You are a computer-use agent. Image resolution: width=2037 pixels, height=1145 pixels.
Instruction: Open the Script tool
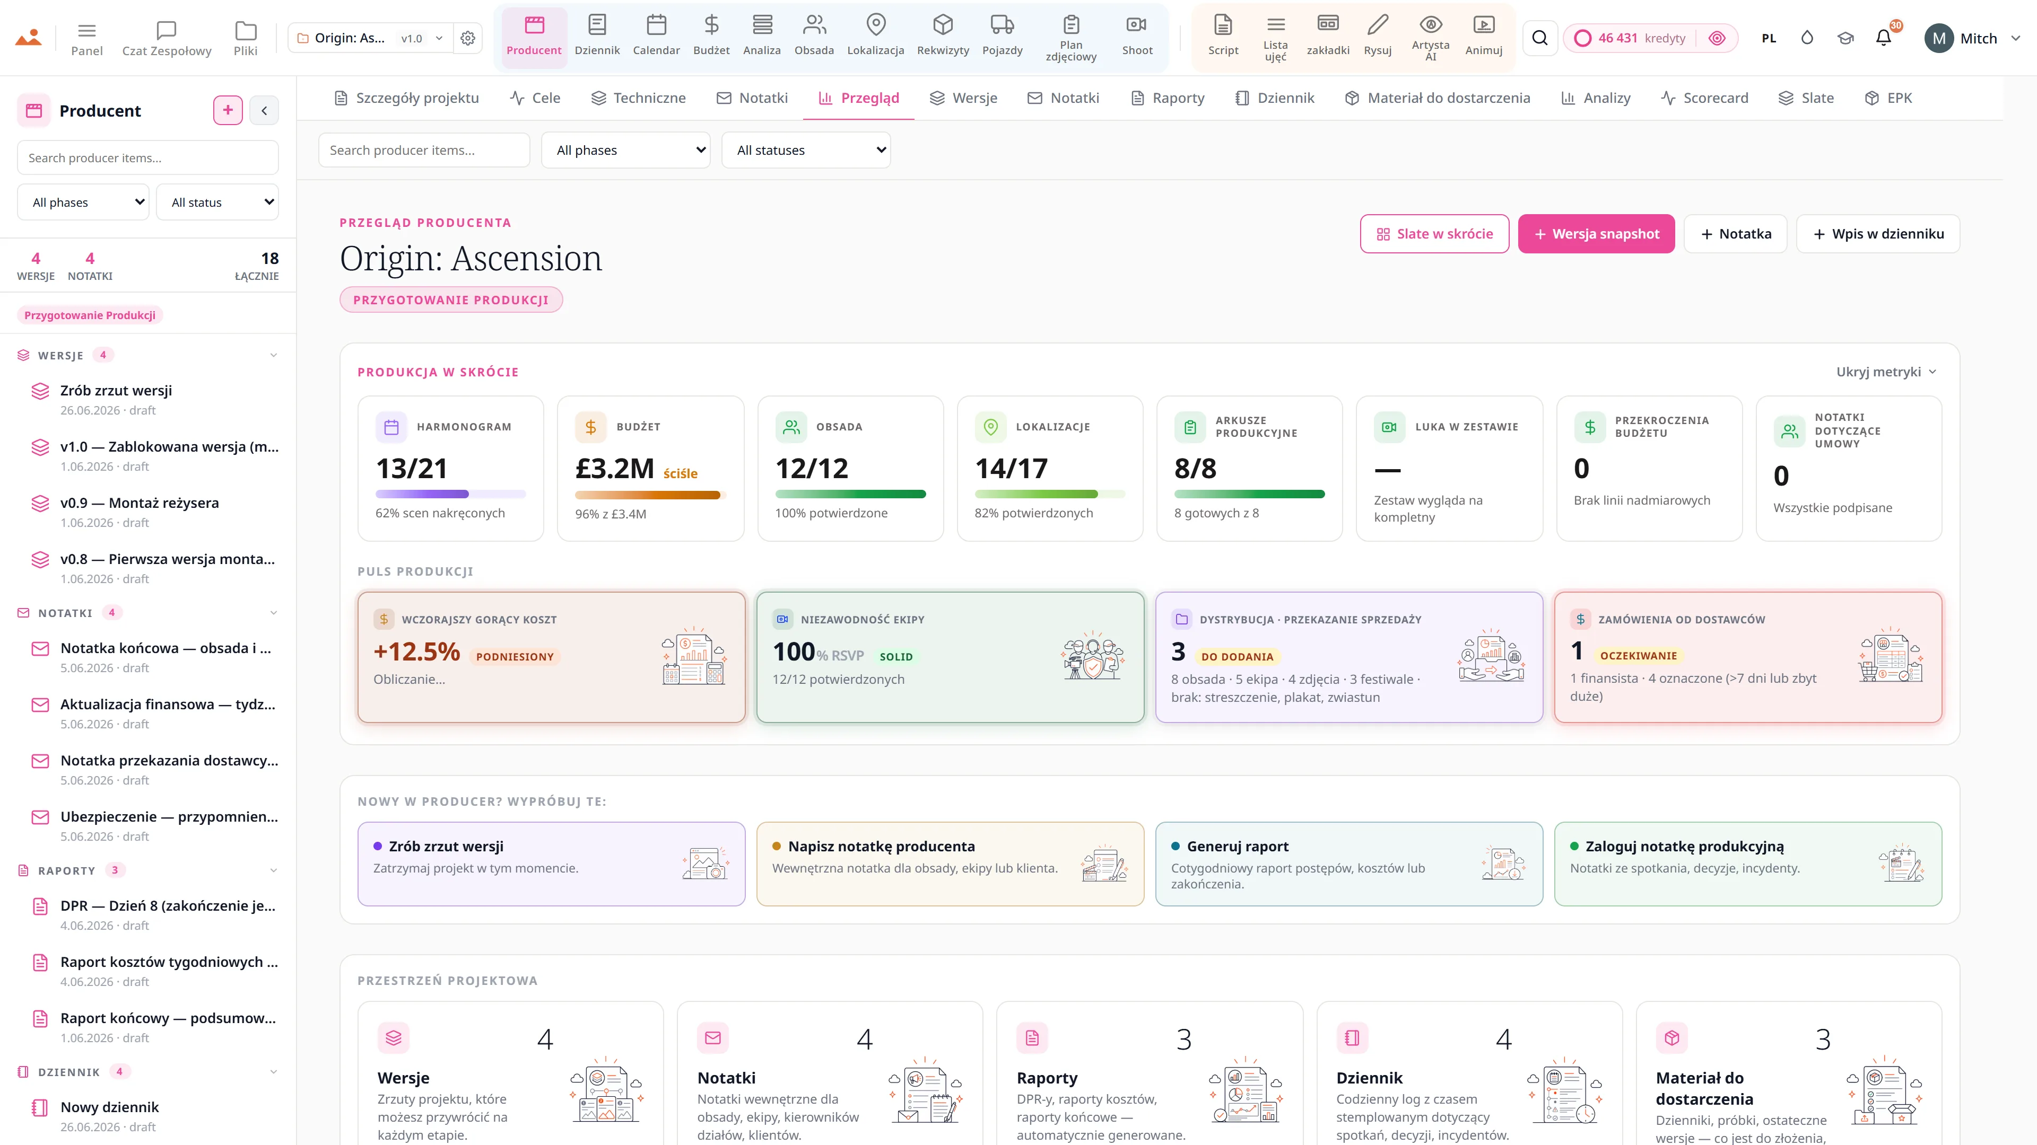pyautogui.click(x=1223, y=37)
